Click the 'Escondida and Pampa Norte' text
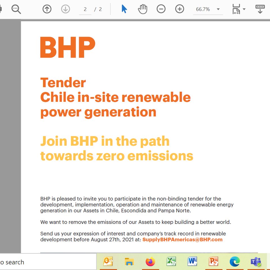The height and width of the screenshot is (270, 270). point(156,211)
